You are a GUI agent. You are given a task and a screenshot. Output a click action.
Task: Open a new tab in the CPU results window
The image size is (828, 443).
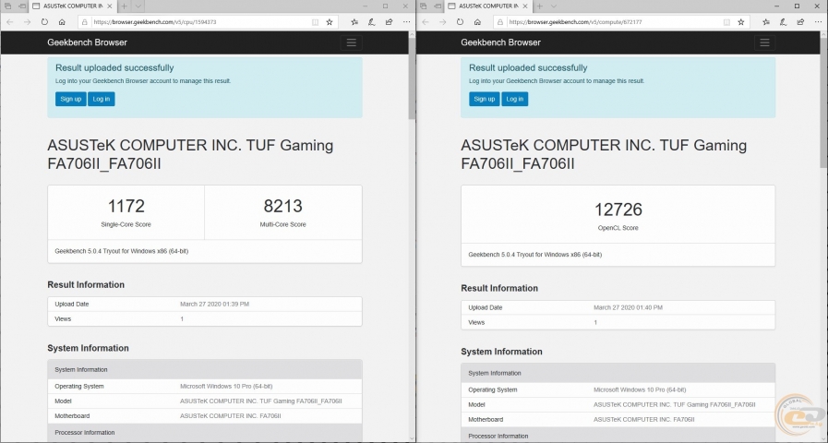tap(125, 6)
